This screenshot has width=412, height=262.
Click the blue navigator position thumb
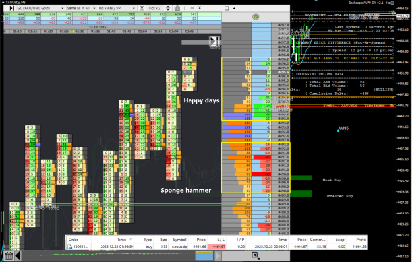click(x=204, y=255)
